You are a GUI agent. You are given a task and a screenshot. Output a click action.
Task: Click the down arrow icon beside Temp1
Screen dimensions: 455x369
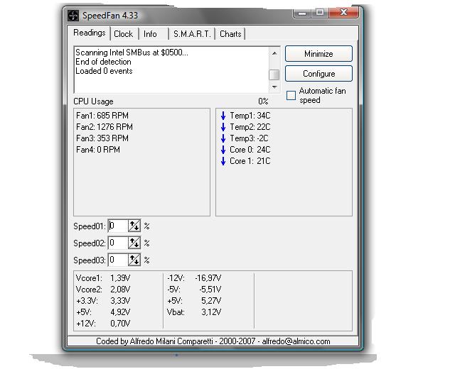tap(223, 116)
